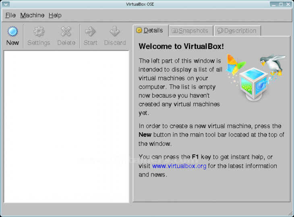
Task: Click the 'Welcome to VirtualBox!' heading
Action: click(181, 46)
